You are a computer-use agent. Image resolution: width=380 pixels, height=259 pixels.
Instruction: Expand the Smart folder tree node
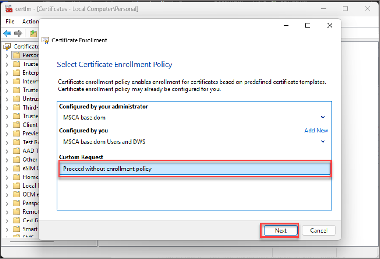coord(7,229)
